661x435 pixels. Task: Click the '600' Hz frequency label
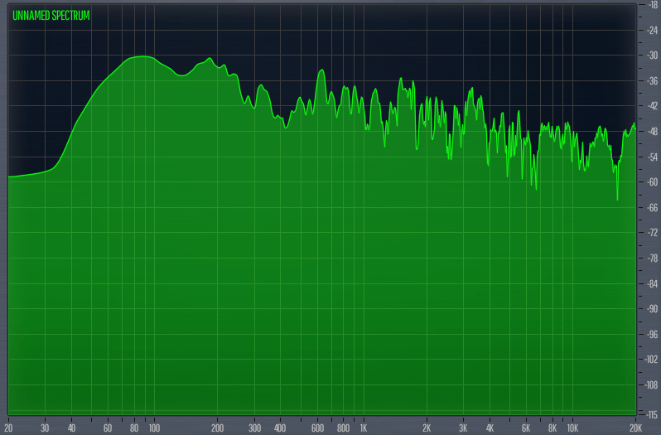pos(317,428)
